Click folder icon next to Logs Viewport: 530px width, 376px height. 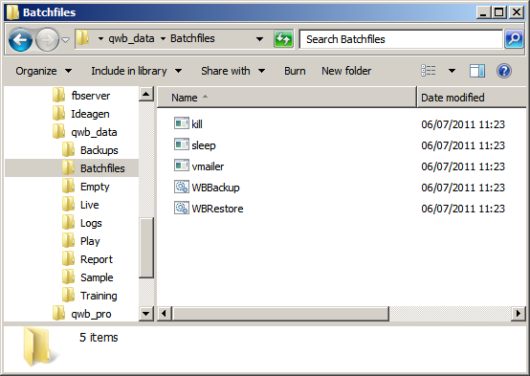point(68,223)
